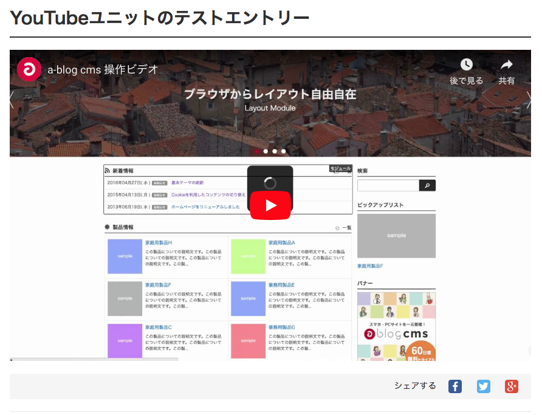Click the RSS icon beside 新着情報
The width and height of the screenshot is (542, 415).
(x=108, y=170)
